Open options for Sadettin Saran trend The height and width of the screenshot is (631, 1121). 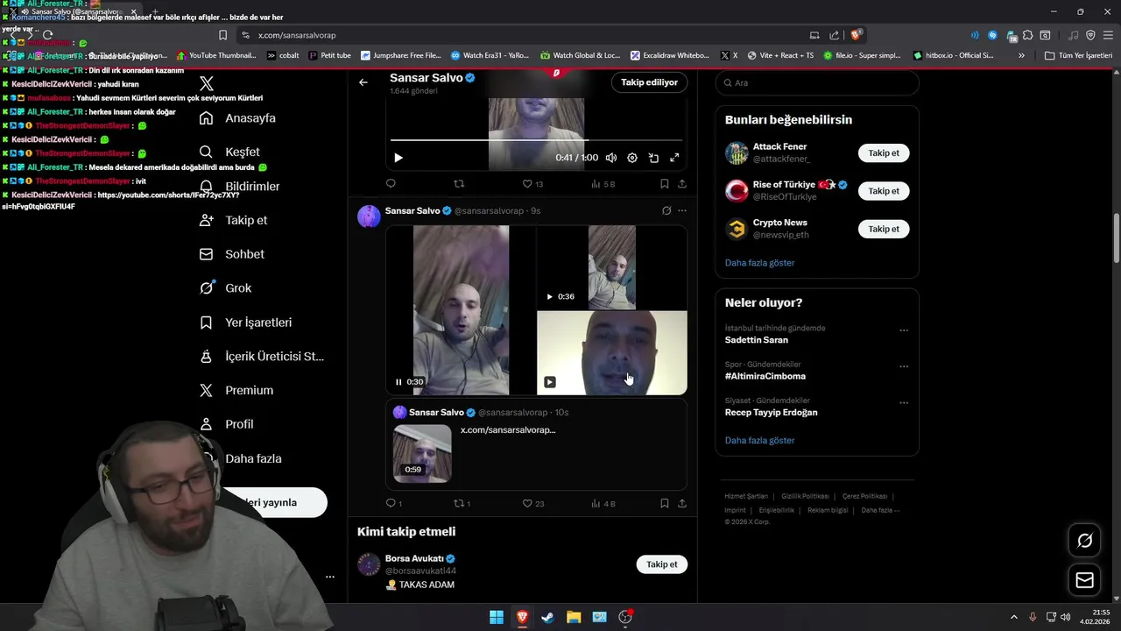coord(904,330)
